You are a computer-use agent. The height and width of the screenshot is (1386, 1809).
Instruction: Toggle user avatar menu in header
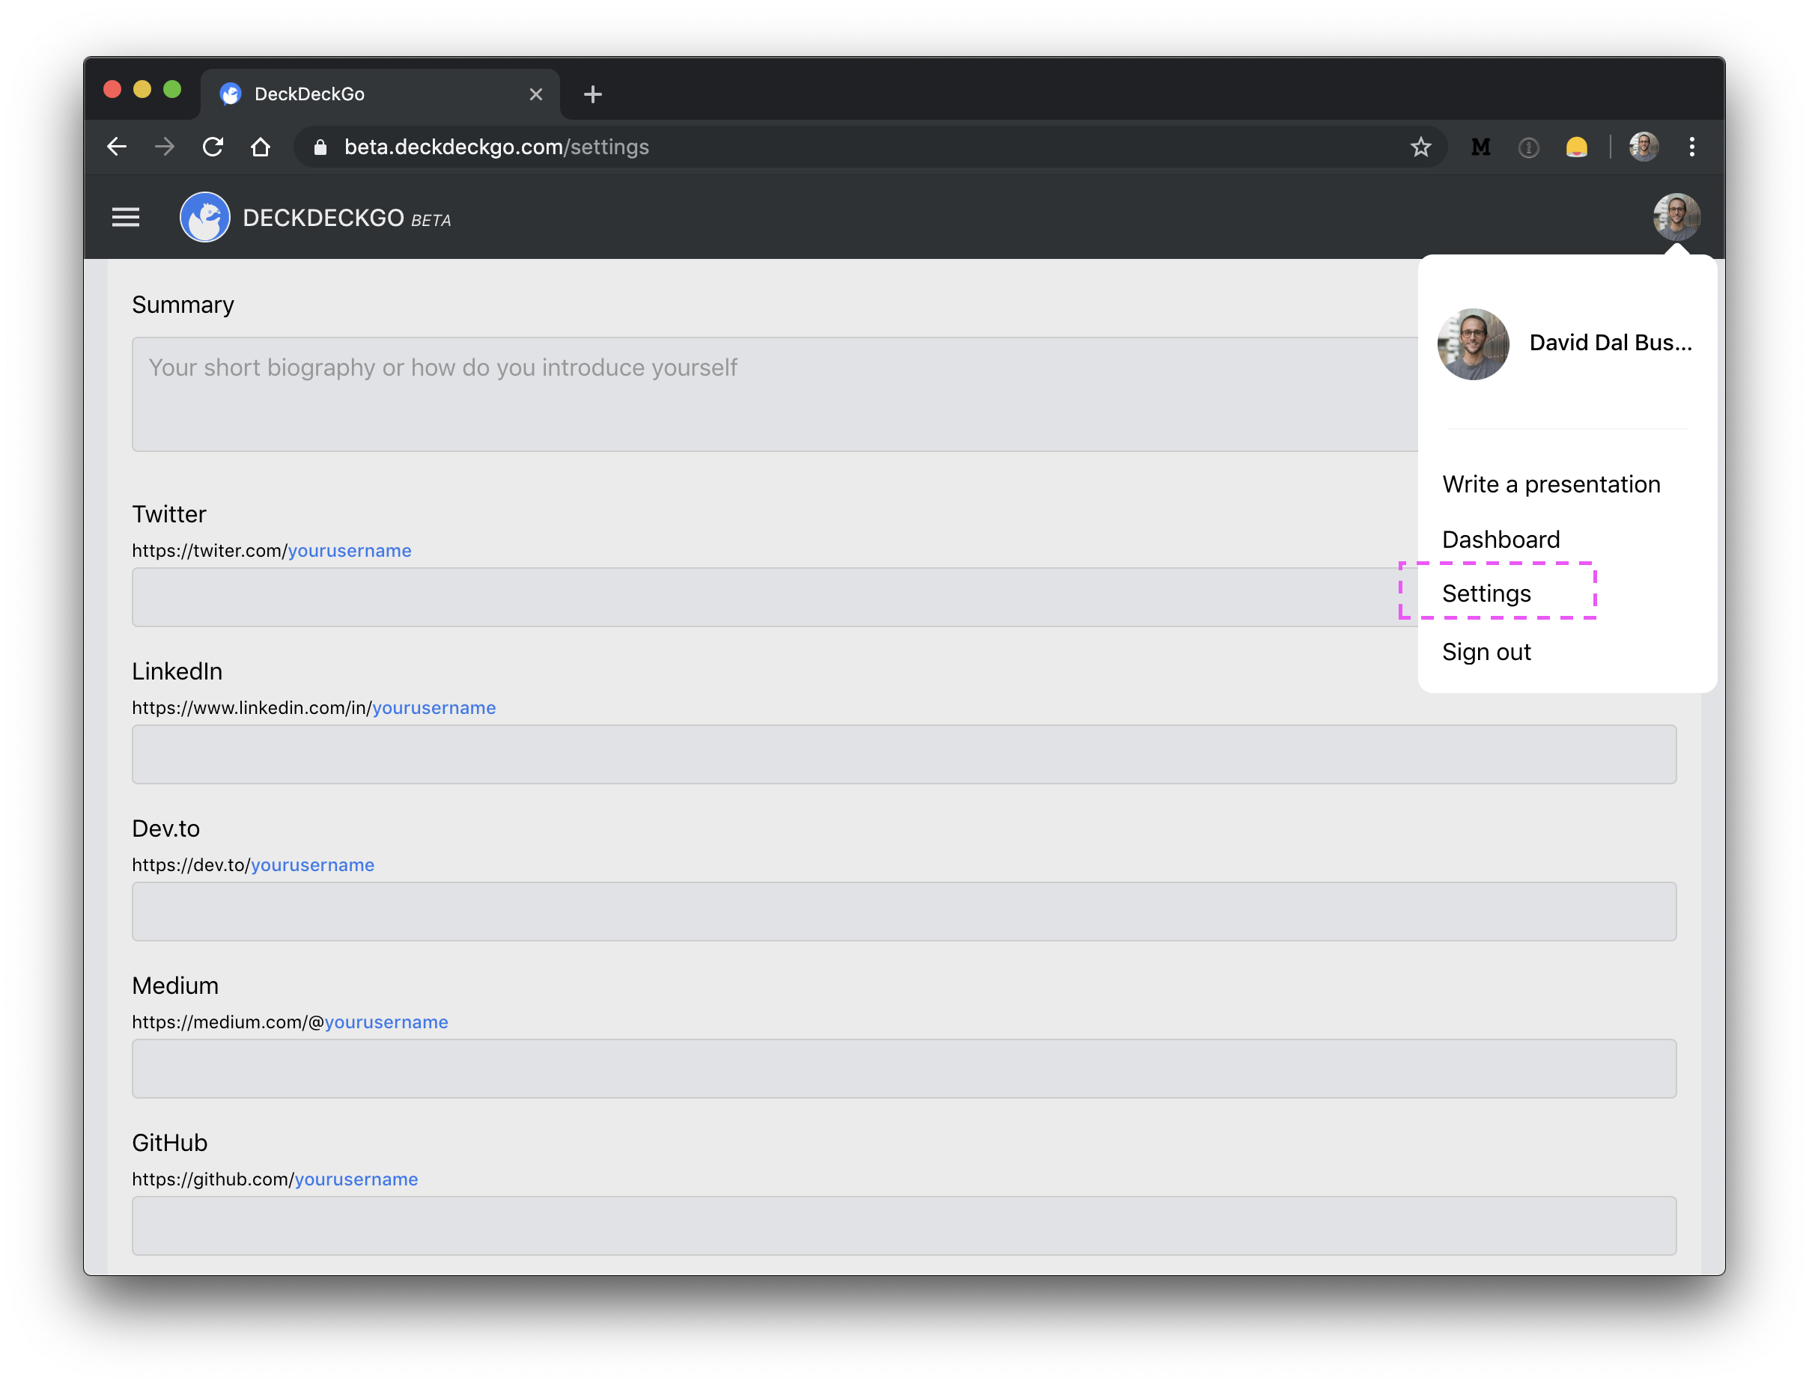tap(1676, 217)
